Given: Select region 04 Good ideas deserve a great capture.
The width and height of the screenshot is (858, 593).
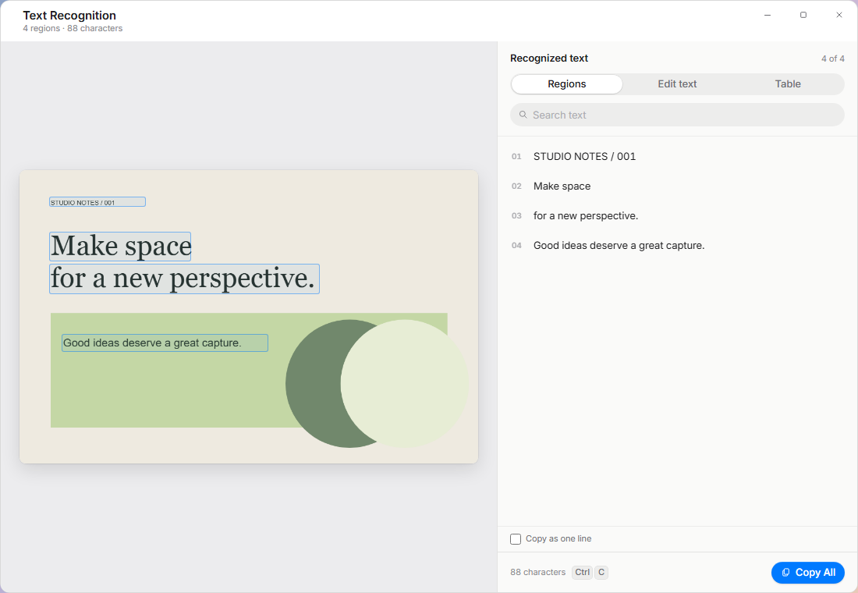Looking at the screenshot, I should click(677, 245).
